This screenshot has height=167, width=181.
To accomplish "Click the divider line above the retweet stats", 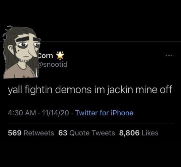I will point(90,123).
